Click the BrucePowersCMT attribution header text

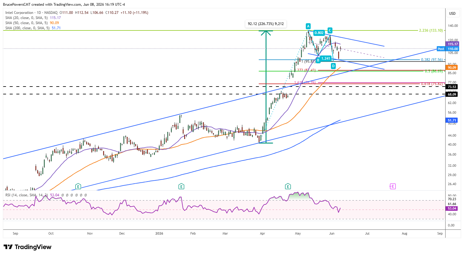tap(64, 5)
